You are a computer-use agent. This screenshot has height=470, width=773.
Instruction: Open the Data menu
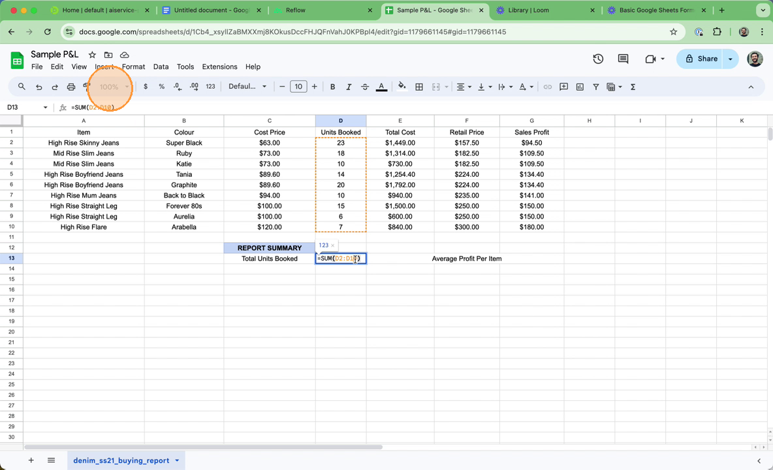click(161, 67)
